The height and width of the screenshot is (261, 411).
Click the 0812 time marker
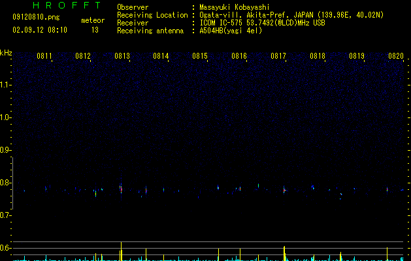[83, 56]
